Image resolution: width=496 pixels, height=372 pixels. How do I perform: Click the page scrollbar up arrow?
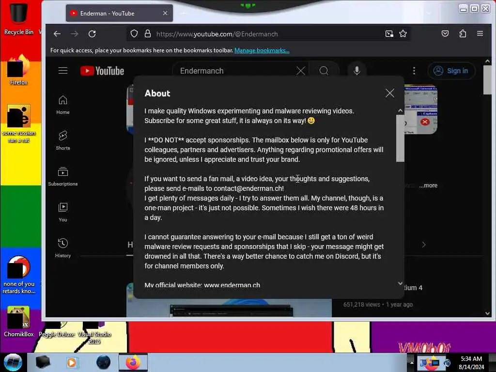[x=487, y=61]
